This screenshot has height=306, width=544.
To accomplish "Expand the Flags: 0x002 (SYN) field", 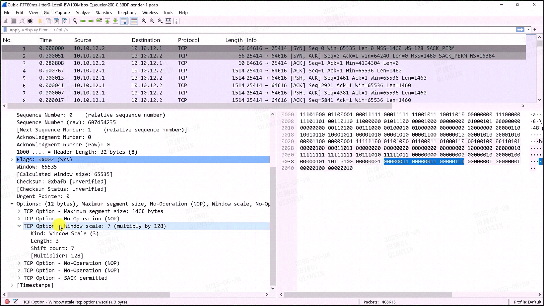I will click(12, 159).
